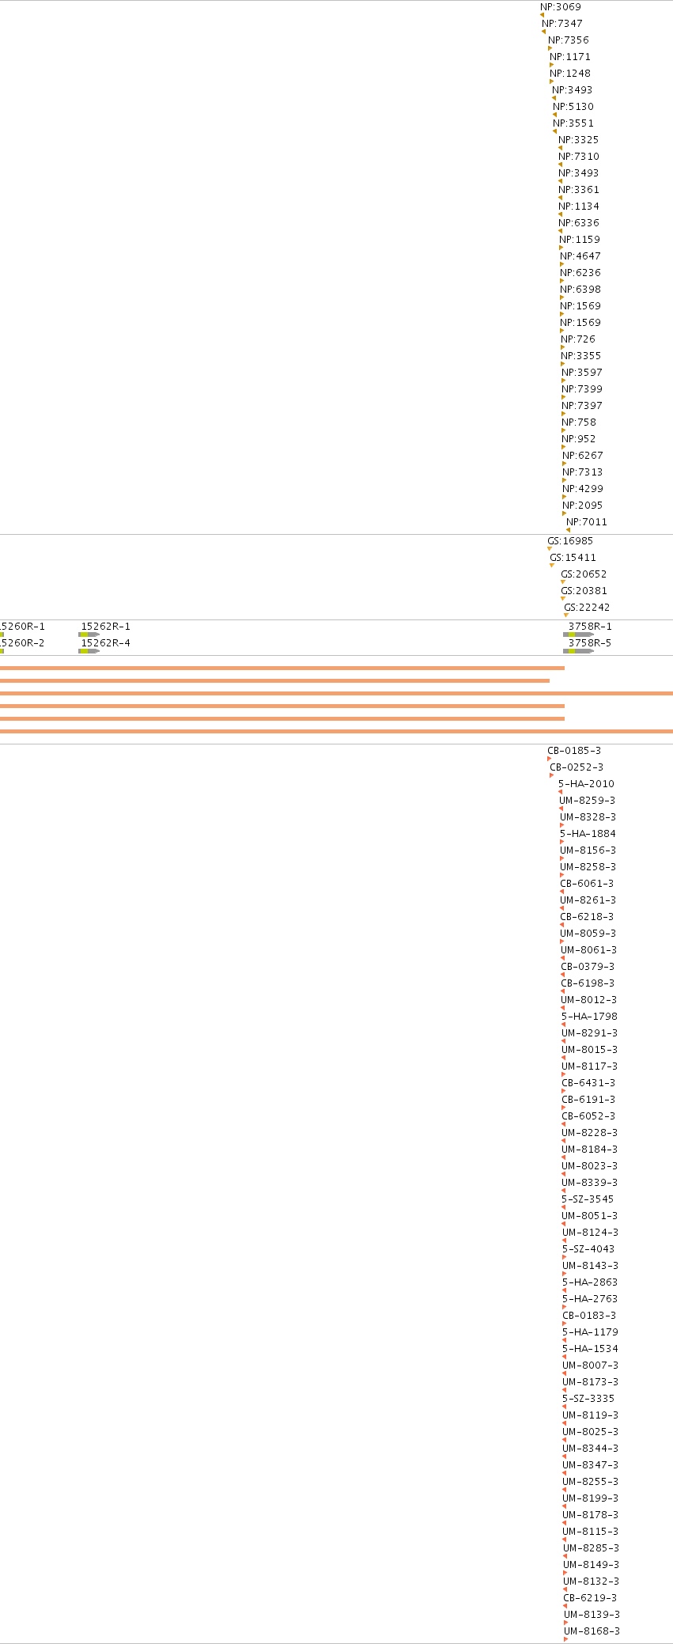This screenshot has width=673, height=1644.
Task: Click the 5-SZ-3335 label
Action: coord(588,1399)
